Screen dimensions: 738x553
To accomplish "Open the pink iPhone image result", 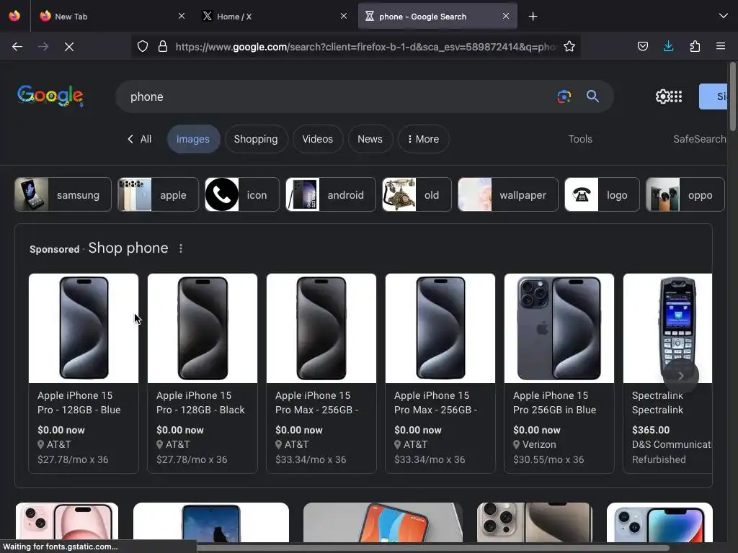I will (x=67, y=522).
